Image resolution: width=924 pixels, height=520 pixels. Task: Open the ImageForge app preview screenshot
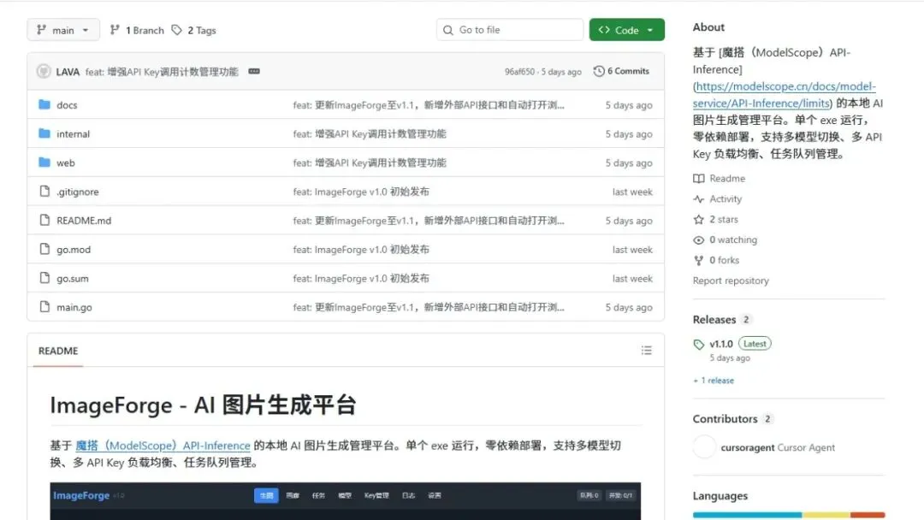point(346,501)
